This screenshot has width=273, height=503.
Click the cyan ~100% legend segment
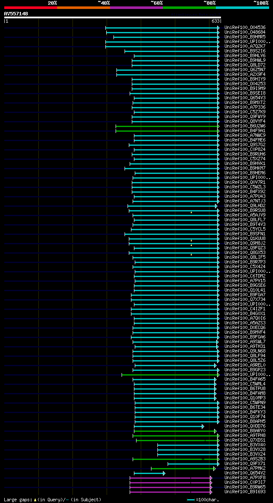click(242, 7)
